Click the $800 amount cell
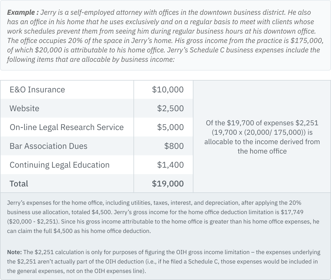Image resolution: width=331 pixels, height=280 pixels. (x=174, y=146)
